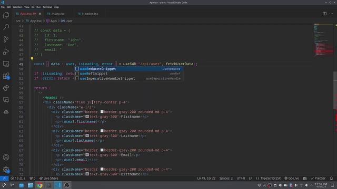This screenshot has height=189, width=337.
Task: Select the useImperativeHandleSnippet suggestion
Action: click(x=129, y=78)
